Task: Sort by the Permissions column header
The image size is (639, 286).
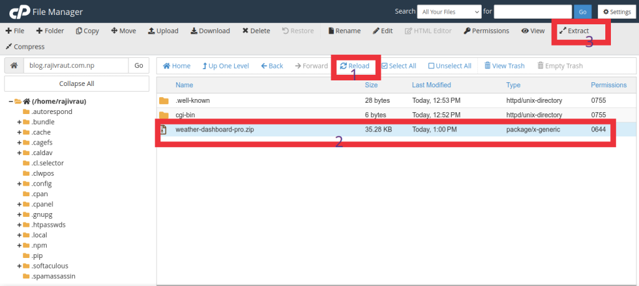Action: (609, 85)
